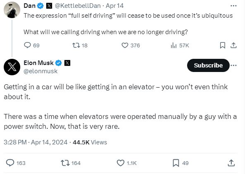Open Dan's profile avatar

point(12,10)
